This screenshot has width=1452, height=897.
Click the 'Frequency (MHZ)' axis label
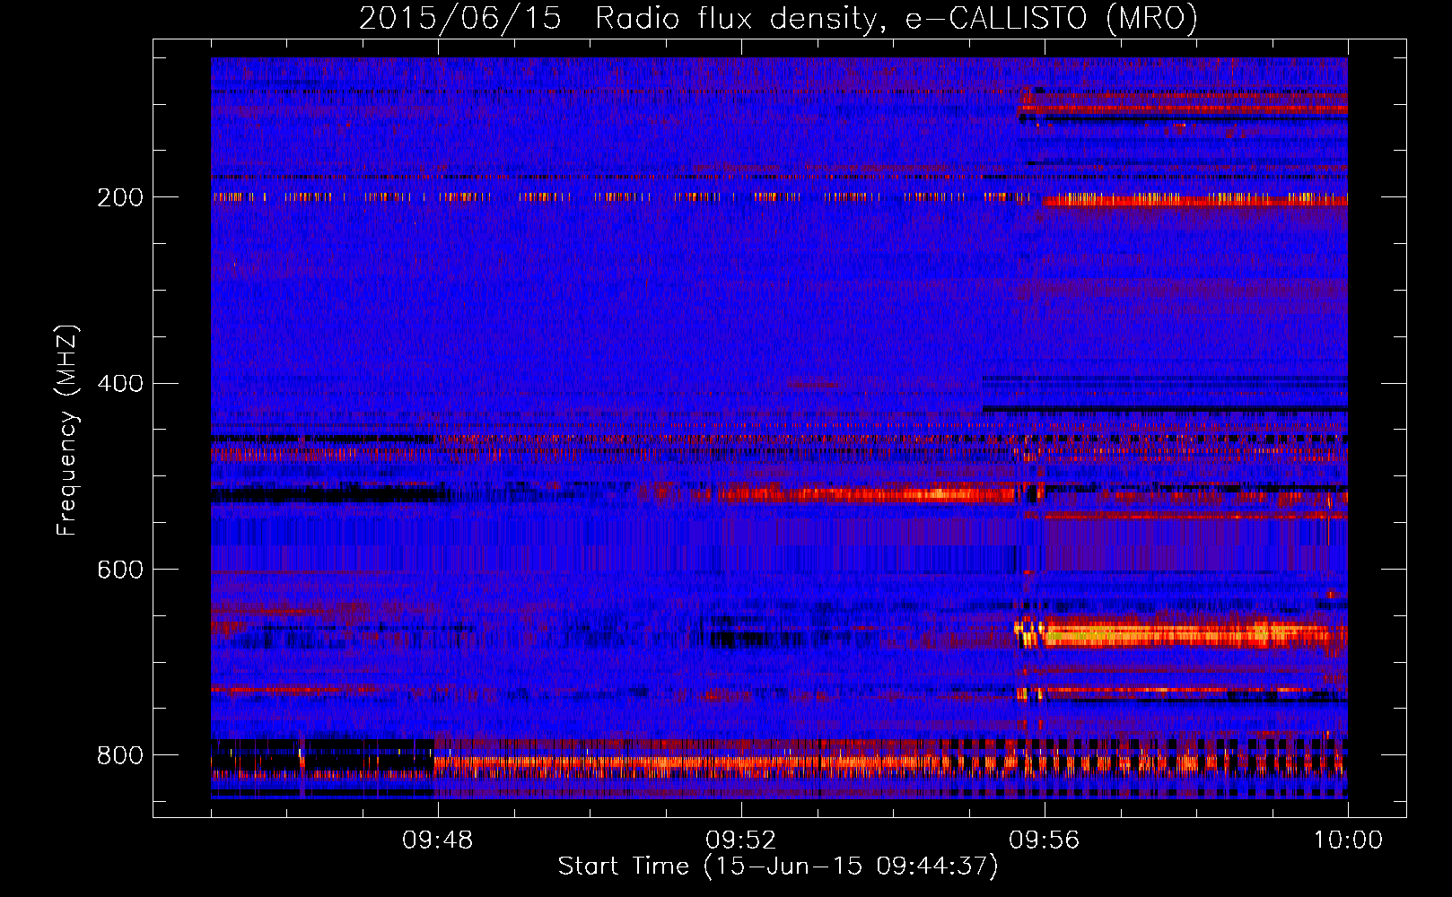coord(67,430)
